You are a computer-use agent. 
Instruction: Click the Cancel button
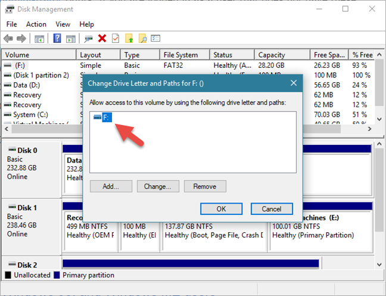tap(272, 209)
